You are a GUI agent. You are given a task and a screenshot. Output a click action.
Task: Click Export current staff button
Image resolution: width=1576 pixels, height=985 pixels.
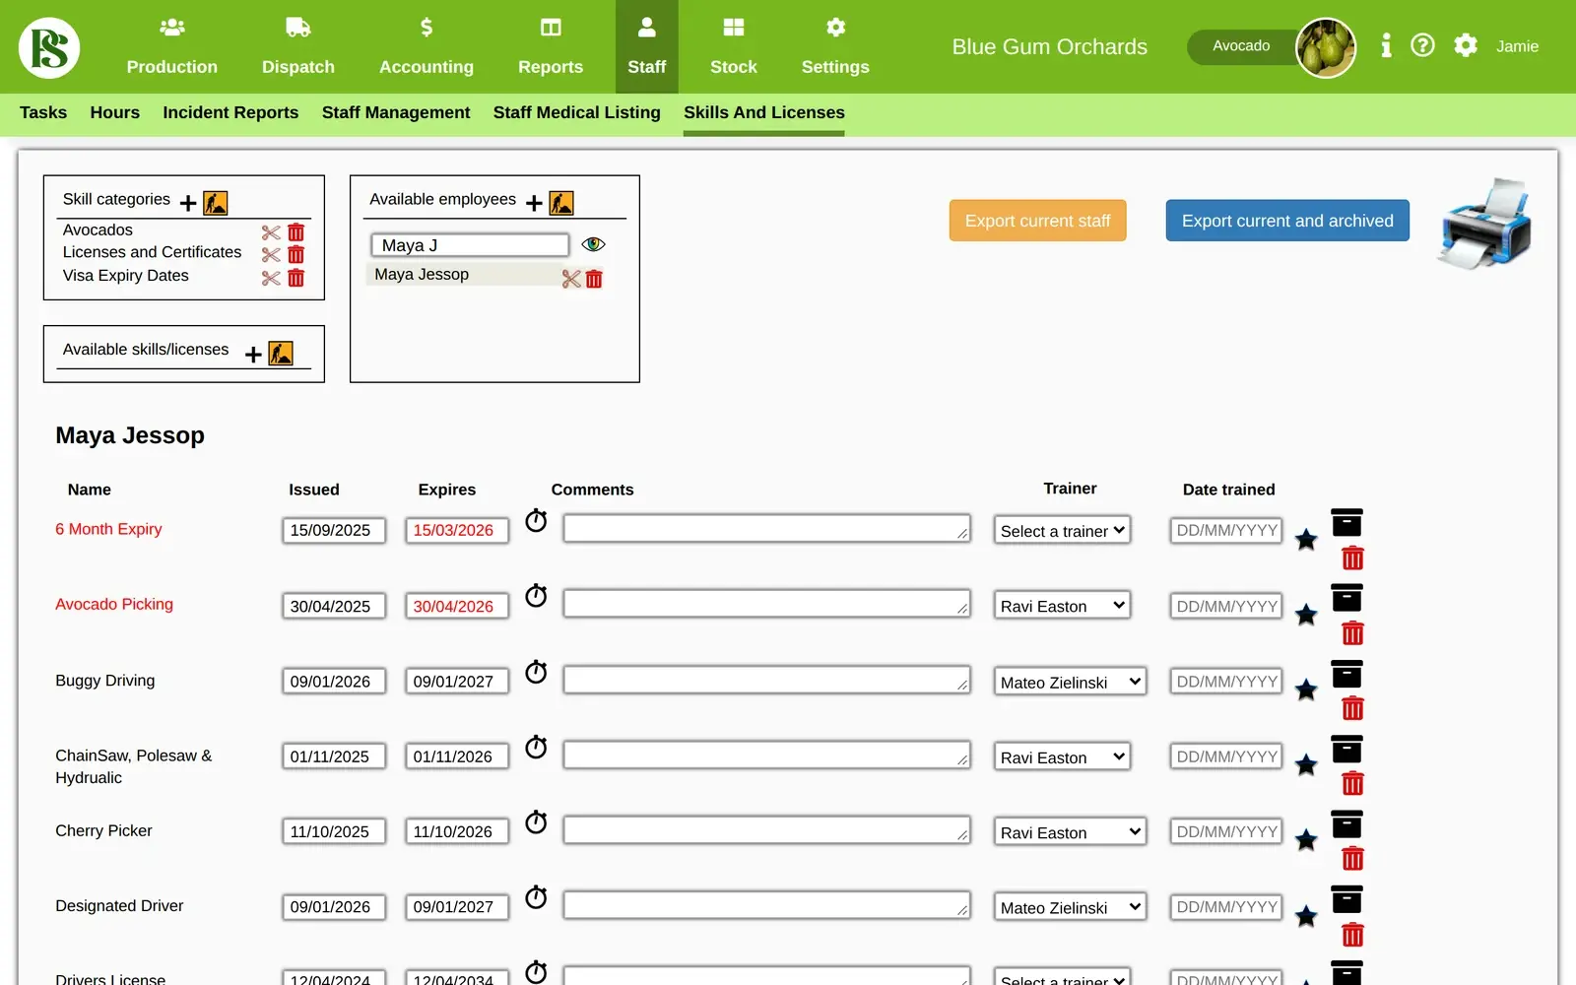click(x=1037, y=221)
